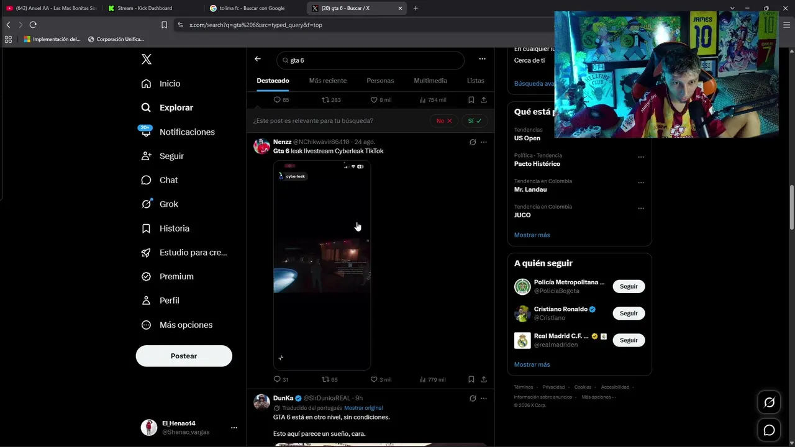Image resolution: width=795 pixels, height=447 pixels.
Task: Open the floating Grok button
Action: [769, 402]
